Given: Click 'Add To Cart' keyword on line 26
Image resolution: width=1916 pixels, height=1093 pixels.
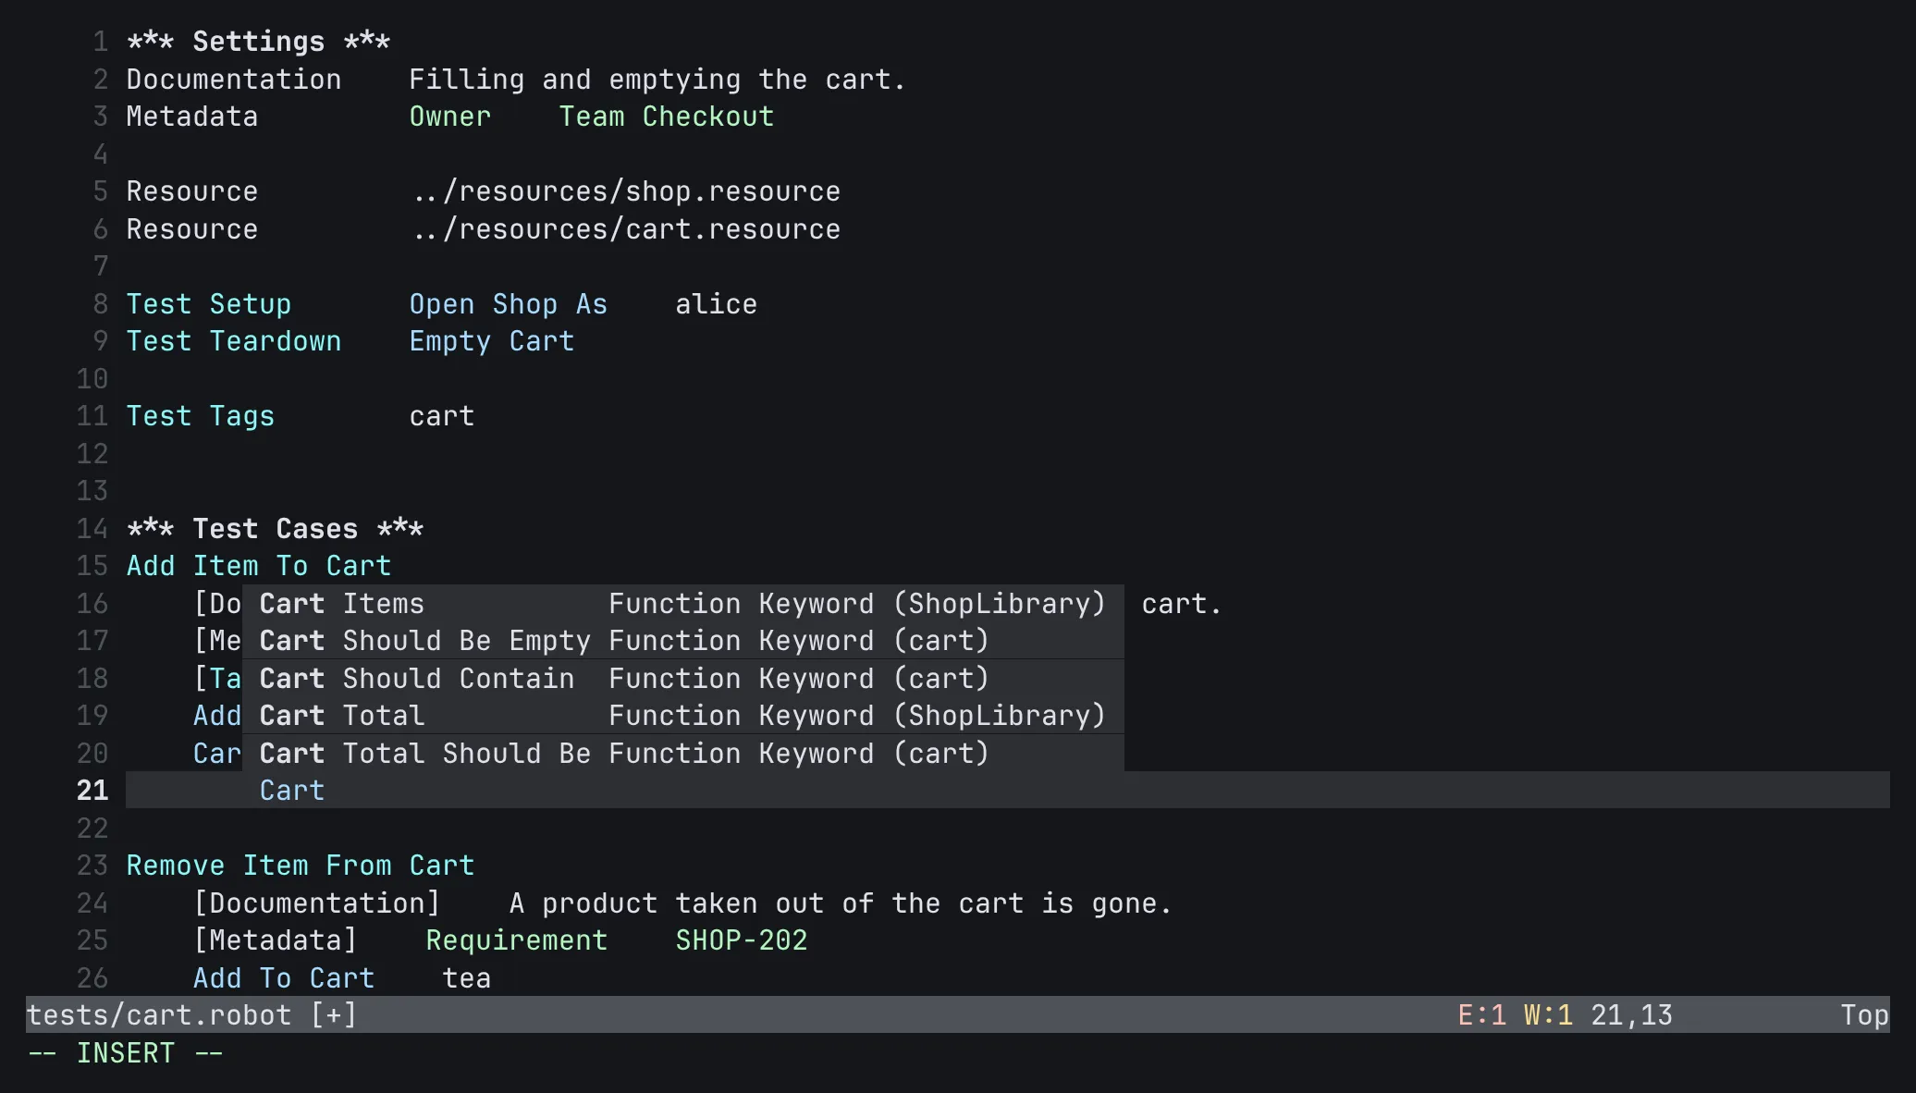Looking at the screenshot, I should coord(284,977).
